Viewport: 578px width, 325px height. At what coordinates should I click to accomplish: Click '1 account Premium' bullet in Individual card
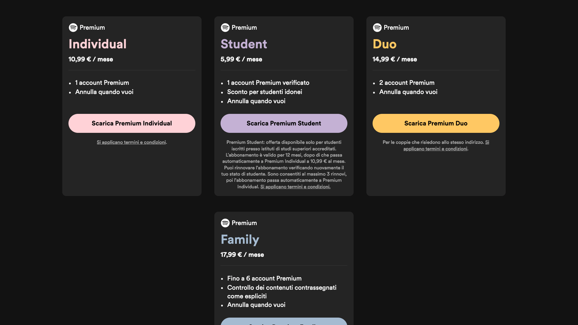102,83
